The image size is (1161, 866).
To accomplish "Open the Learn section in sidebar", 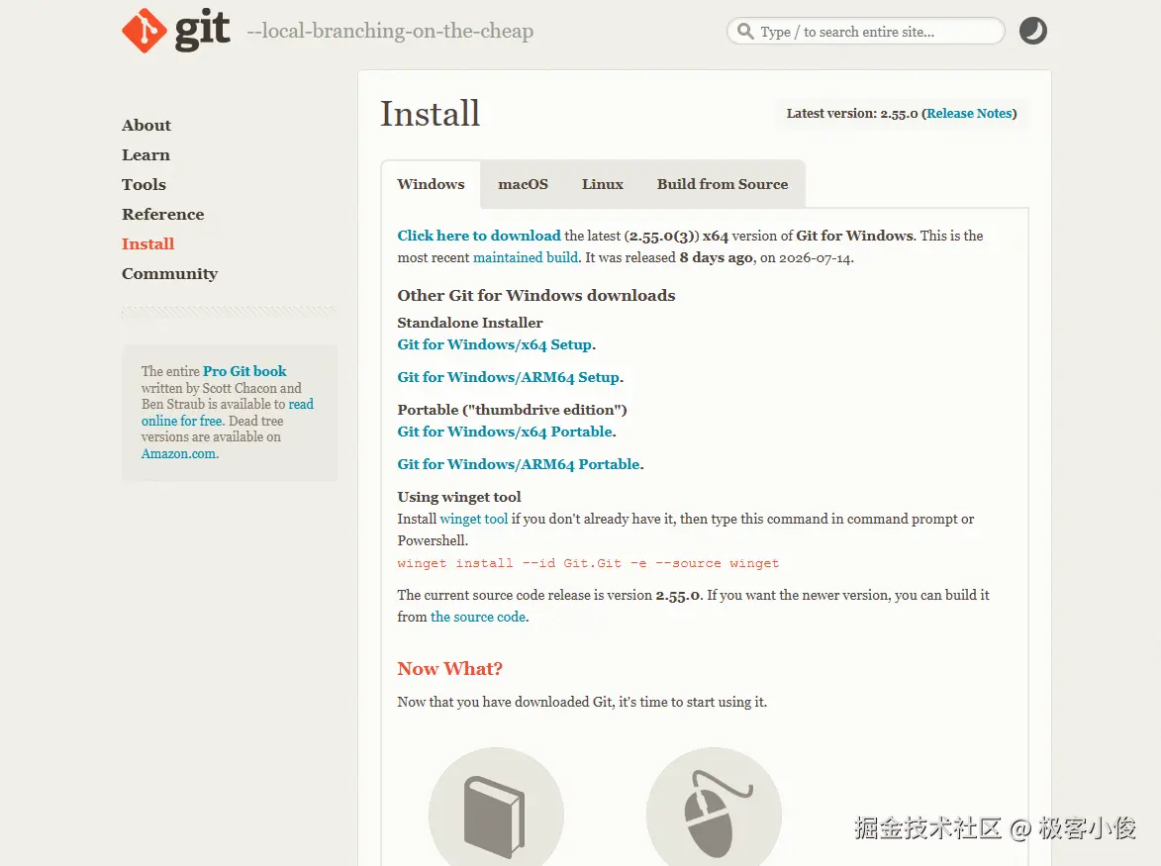I will [x=145, y=154].
